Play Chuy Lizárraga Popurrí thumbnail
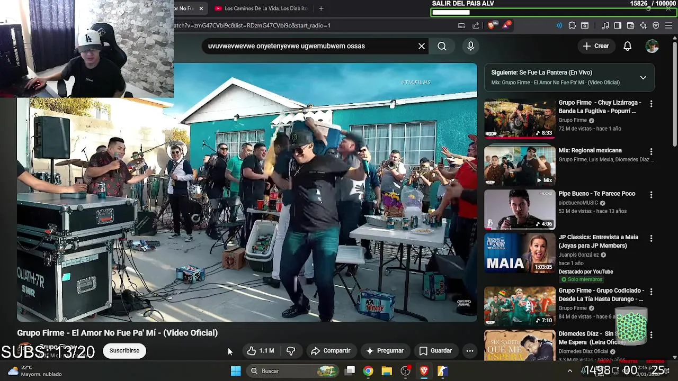 coord(520,119)
